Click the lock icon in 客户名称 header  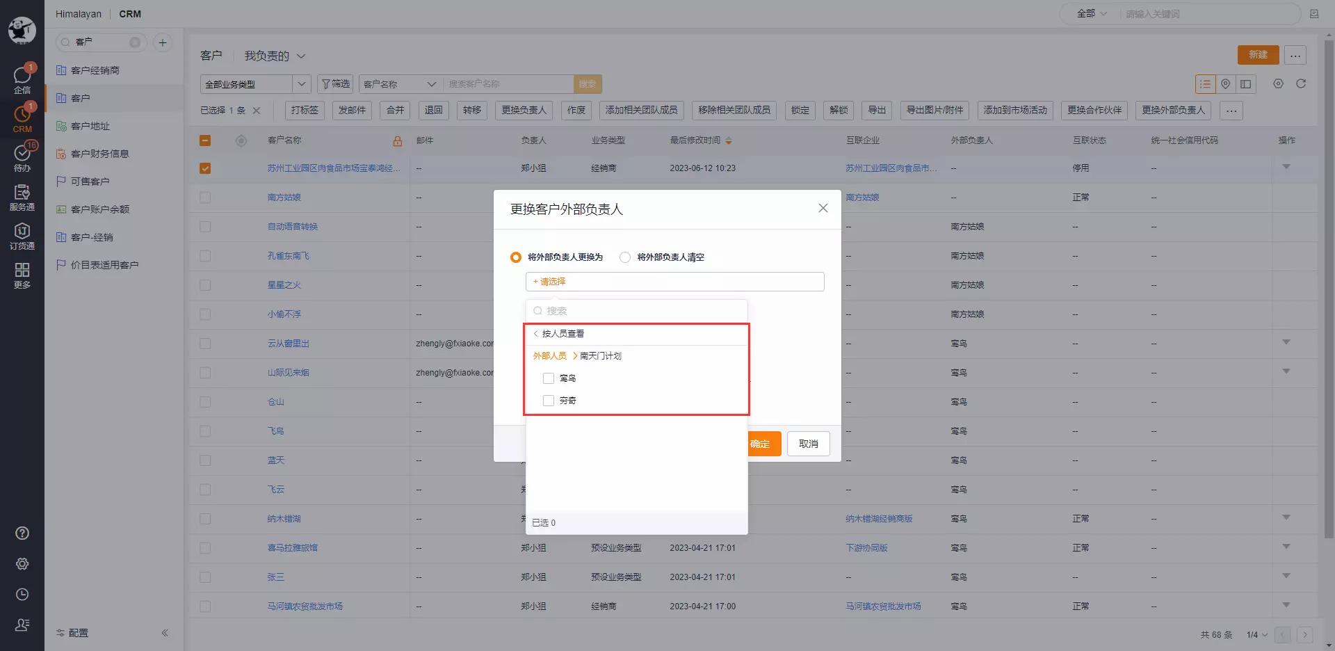[398, 141]
